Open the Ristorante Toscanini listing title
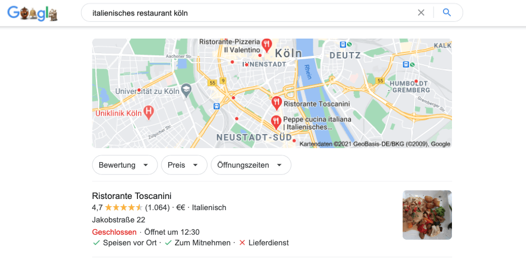The width and height of the screenshot is (526, 261). coord(131,196)
